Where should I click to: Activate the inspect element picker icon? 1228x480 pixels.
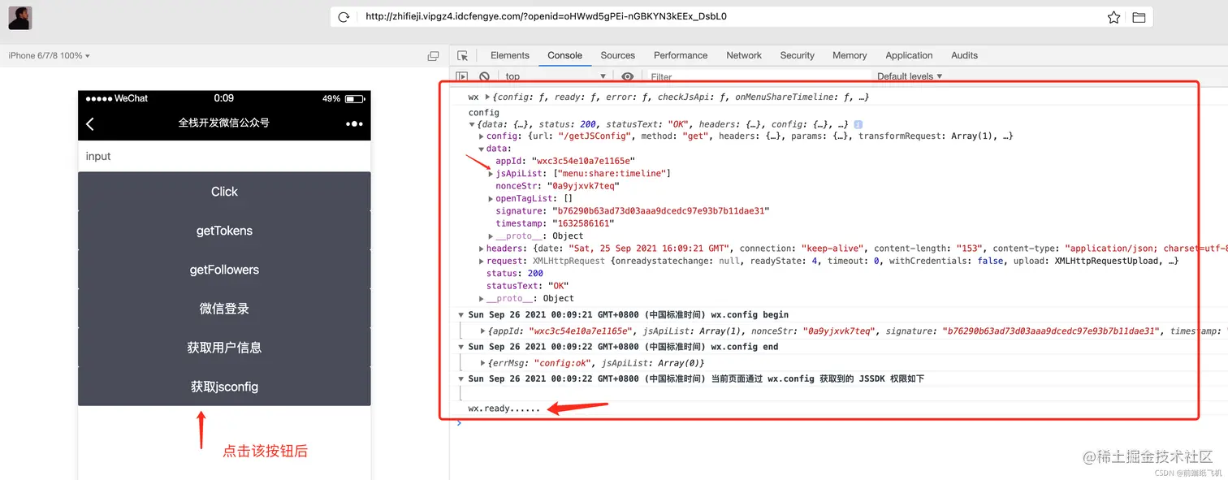(x=462, y=55)
